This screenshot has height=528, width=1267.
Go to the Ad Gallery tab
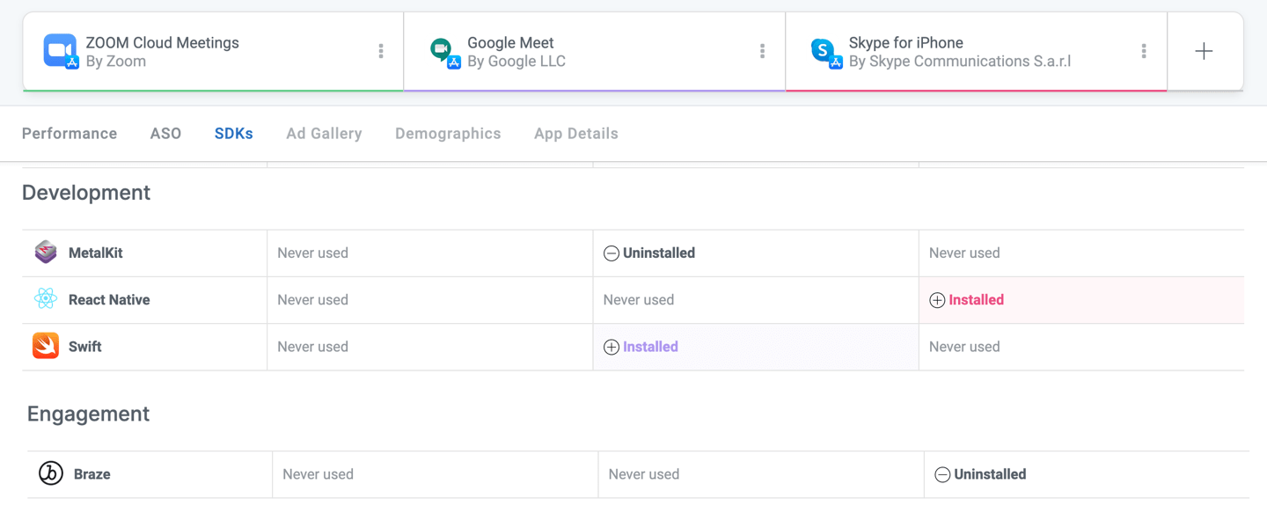tap(324, 134)
